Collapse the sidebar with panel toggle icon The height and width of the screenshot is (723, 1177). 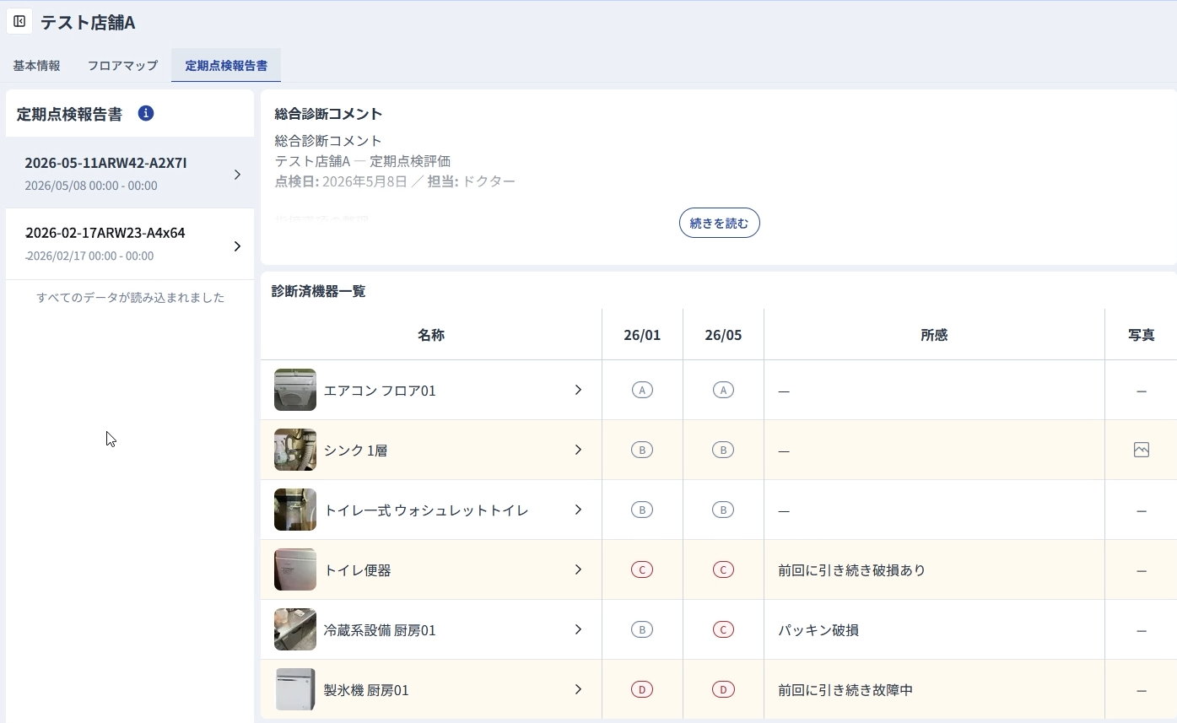[19, 21]
